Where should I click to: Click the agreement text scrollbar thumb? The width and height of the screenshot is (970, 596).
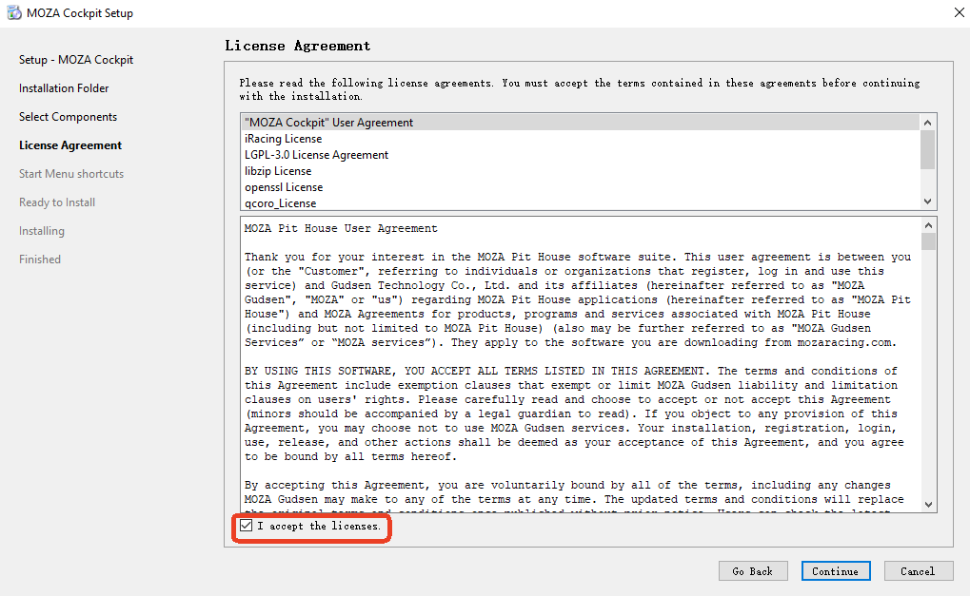click(928, 241)
